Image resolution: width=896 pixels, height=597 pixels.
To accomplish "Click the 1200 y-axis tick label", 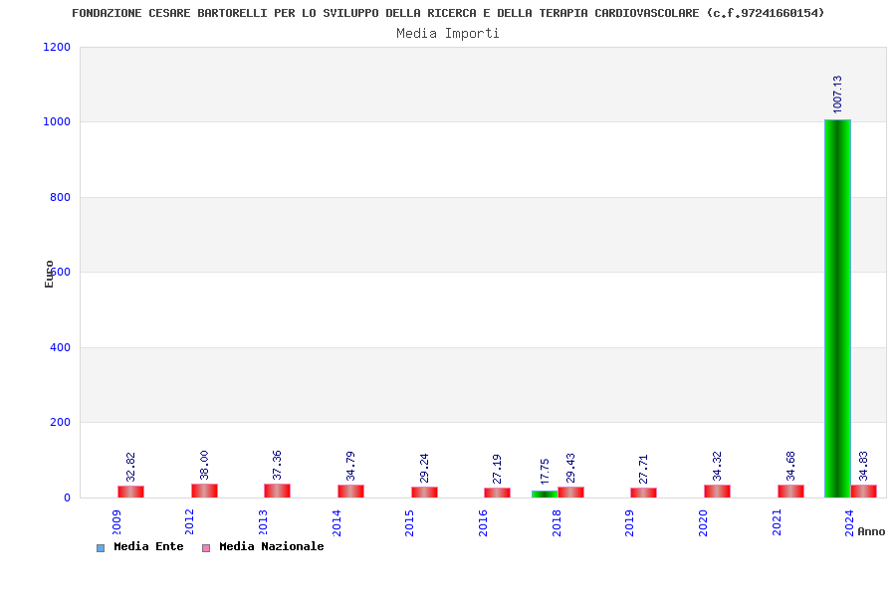I will click(57, 47).
